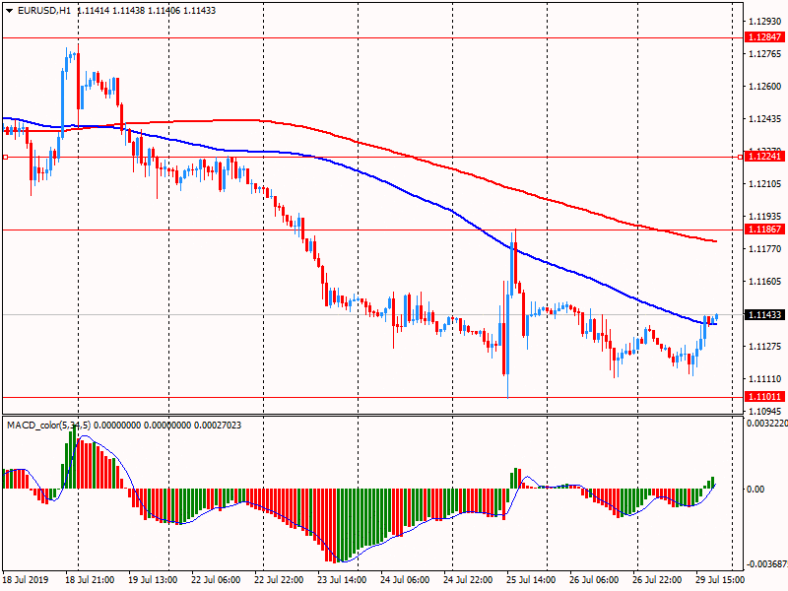This screenshot has width=788, height=591.
Task: Click the MACD zero level 0.00 label
Action: tap(755, 489)
